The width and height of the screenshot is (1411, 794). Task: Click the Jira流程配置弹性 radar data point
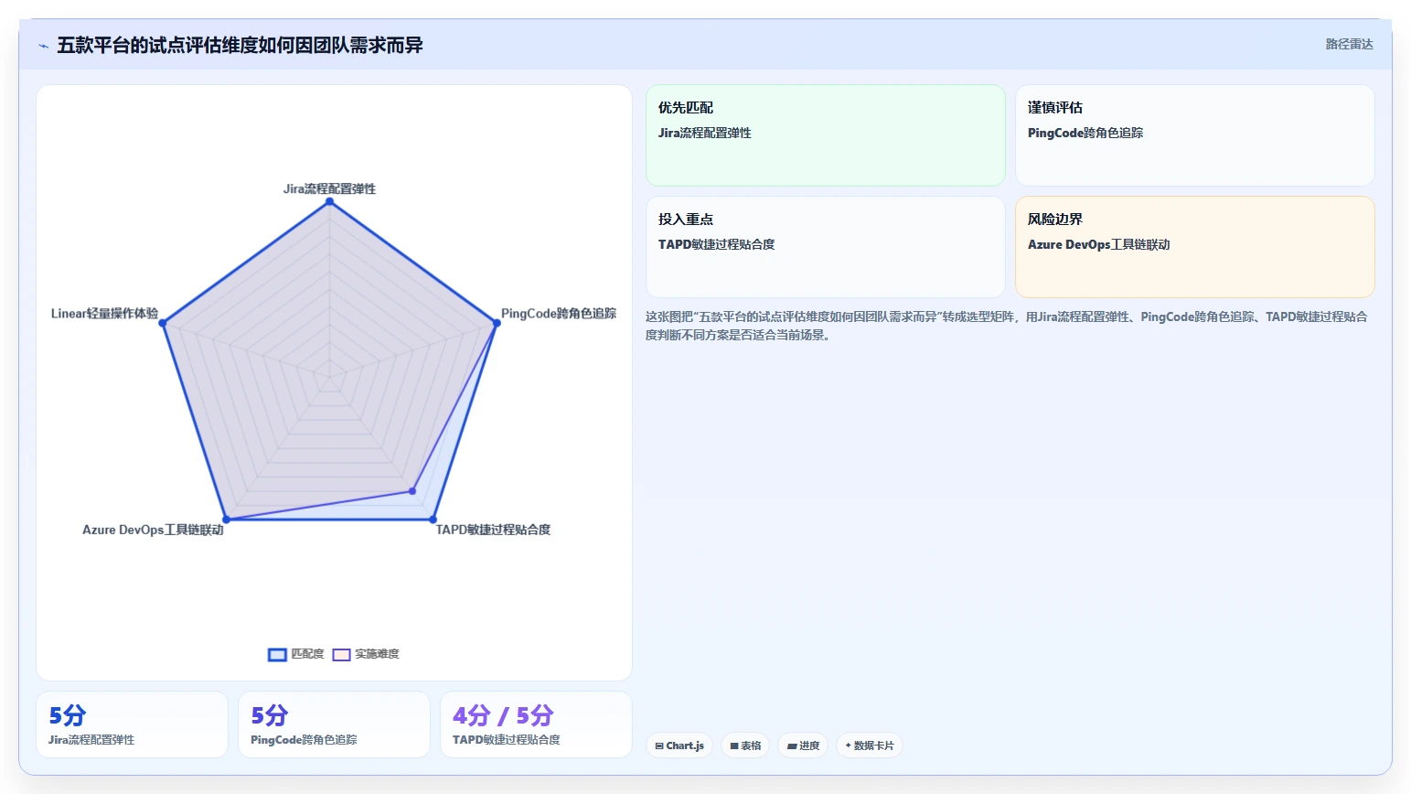tap(330, 201)
